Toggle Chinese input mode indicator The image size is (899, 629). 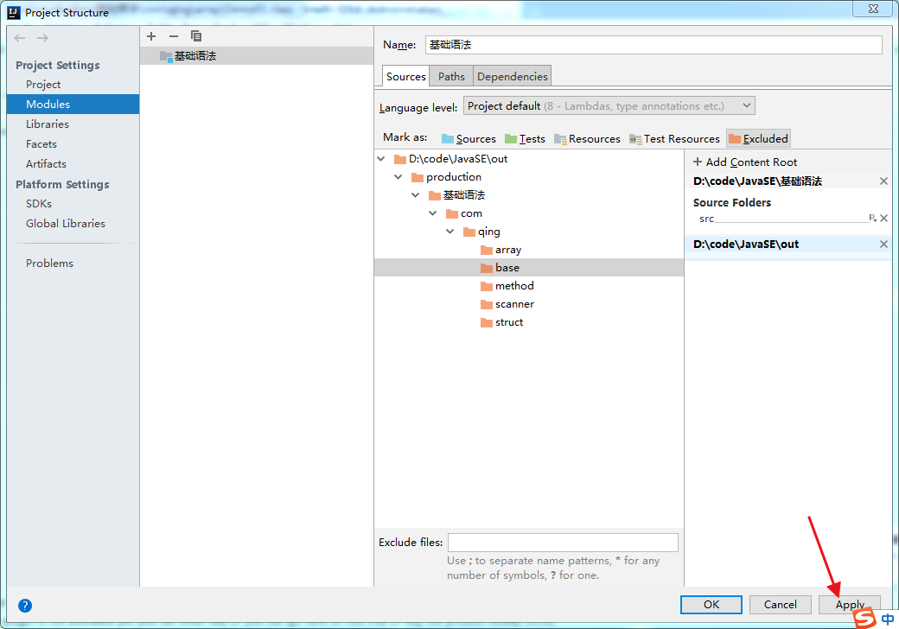pos(887,619)
